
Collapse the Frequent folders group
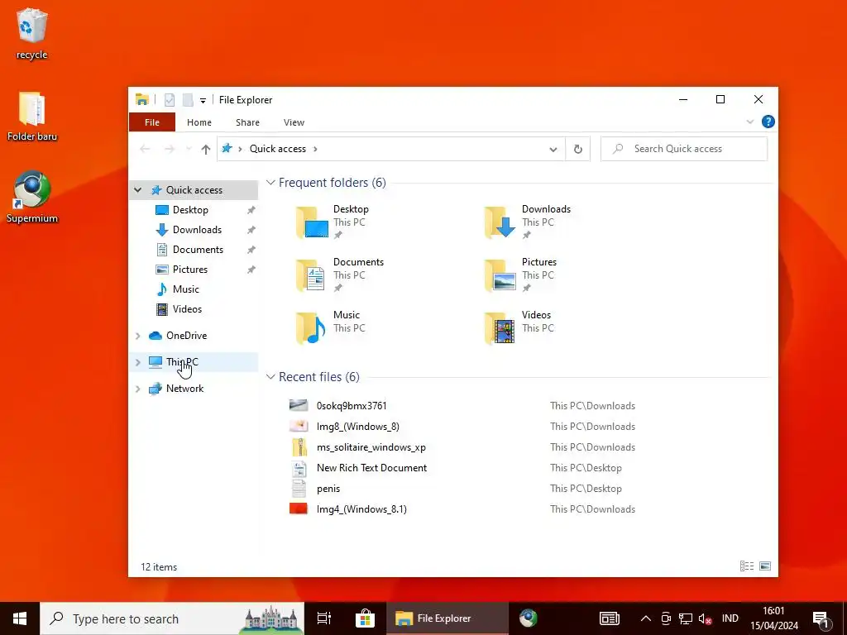(x=270, y=183)
